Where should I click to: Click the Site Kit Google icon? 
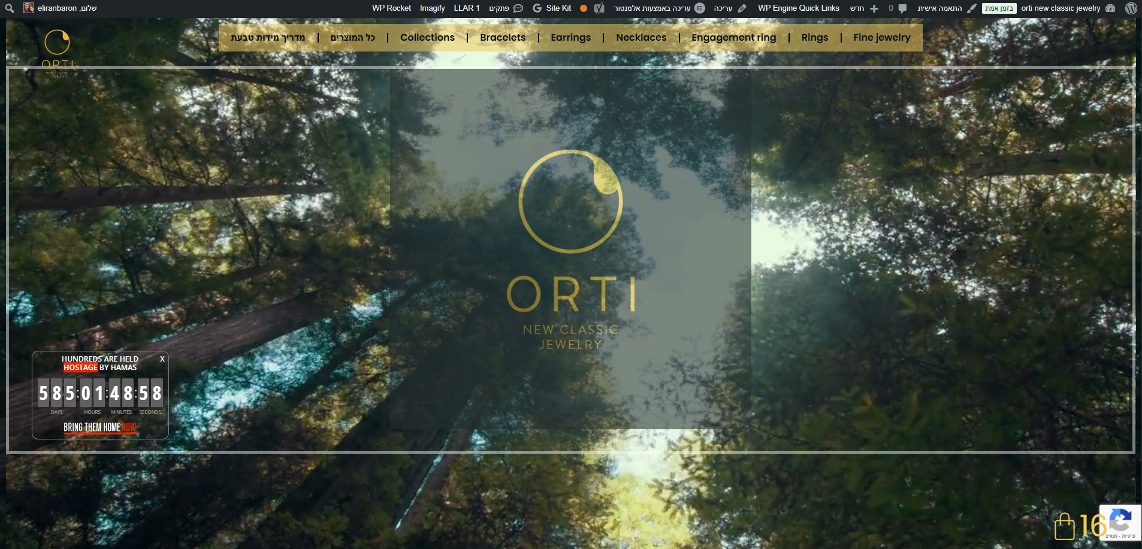537,8
